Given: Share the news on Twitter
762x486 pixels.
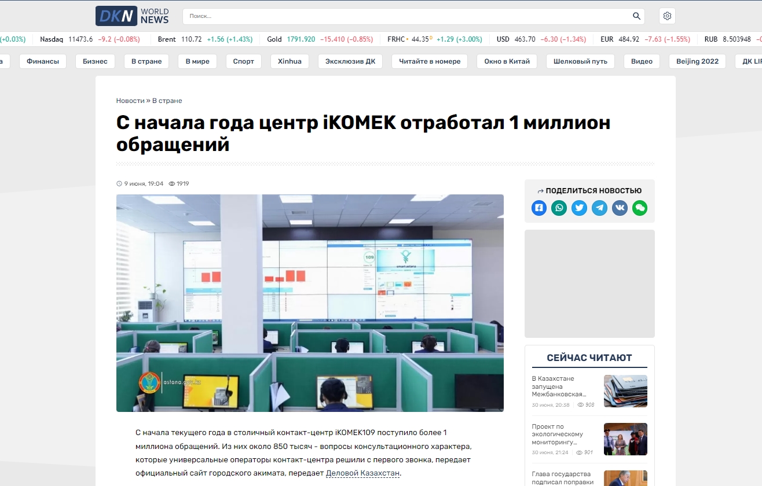Looking at the screenshot, I should click(x=579, y=208).
